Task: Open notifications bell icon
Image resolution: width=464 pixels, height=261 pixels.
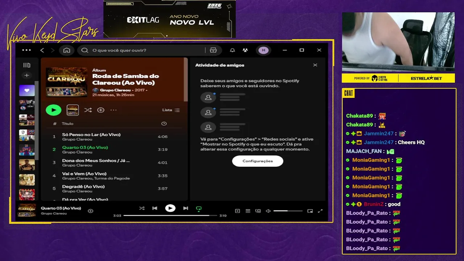Action: pos(232,50)
